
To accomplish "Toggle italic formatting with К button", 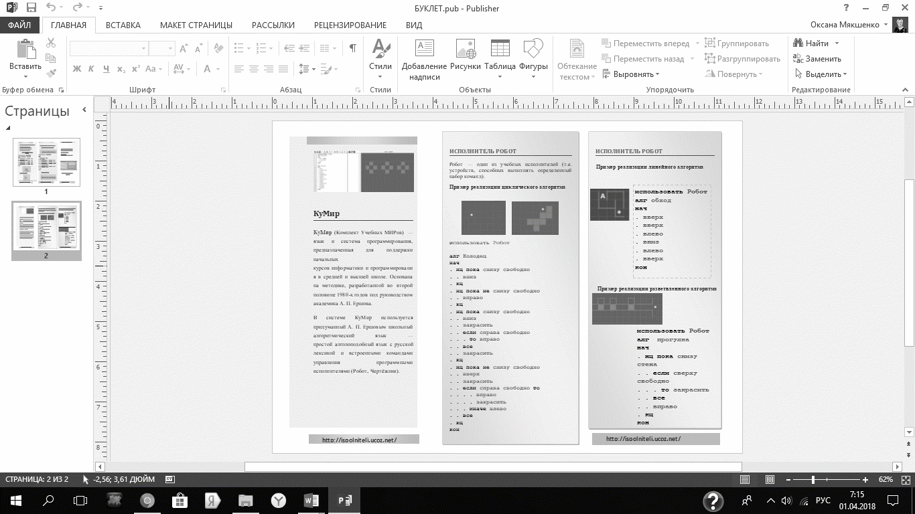I will coord(91,69).
